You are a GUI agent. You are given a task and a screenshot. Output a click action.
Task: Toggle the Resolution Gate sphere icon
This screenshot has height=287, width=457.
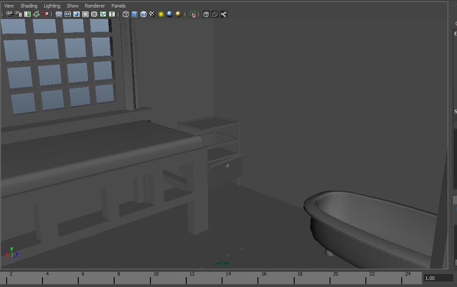(x=77, y=14)
